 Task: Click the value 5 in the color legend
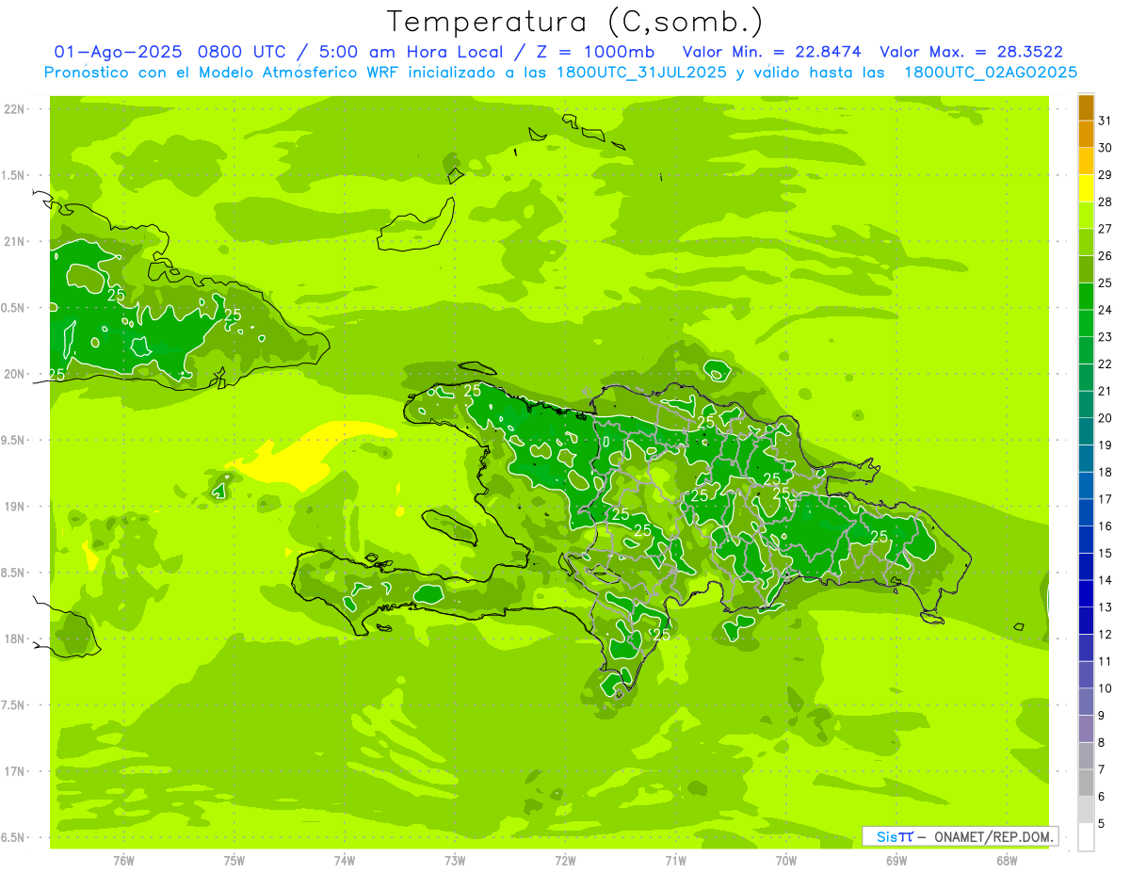[1102, 824]
